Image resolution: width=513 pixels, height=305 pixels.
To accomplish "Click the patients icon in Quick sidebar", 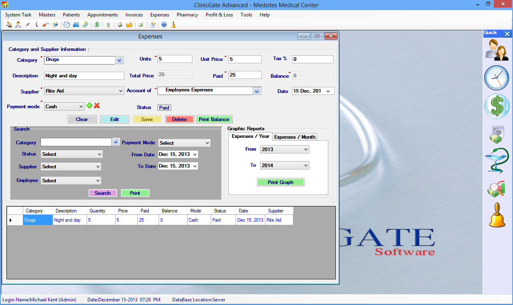I will [497, 50].
